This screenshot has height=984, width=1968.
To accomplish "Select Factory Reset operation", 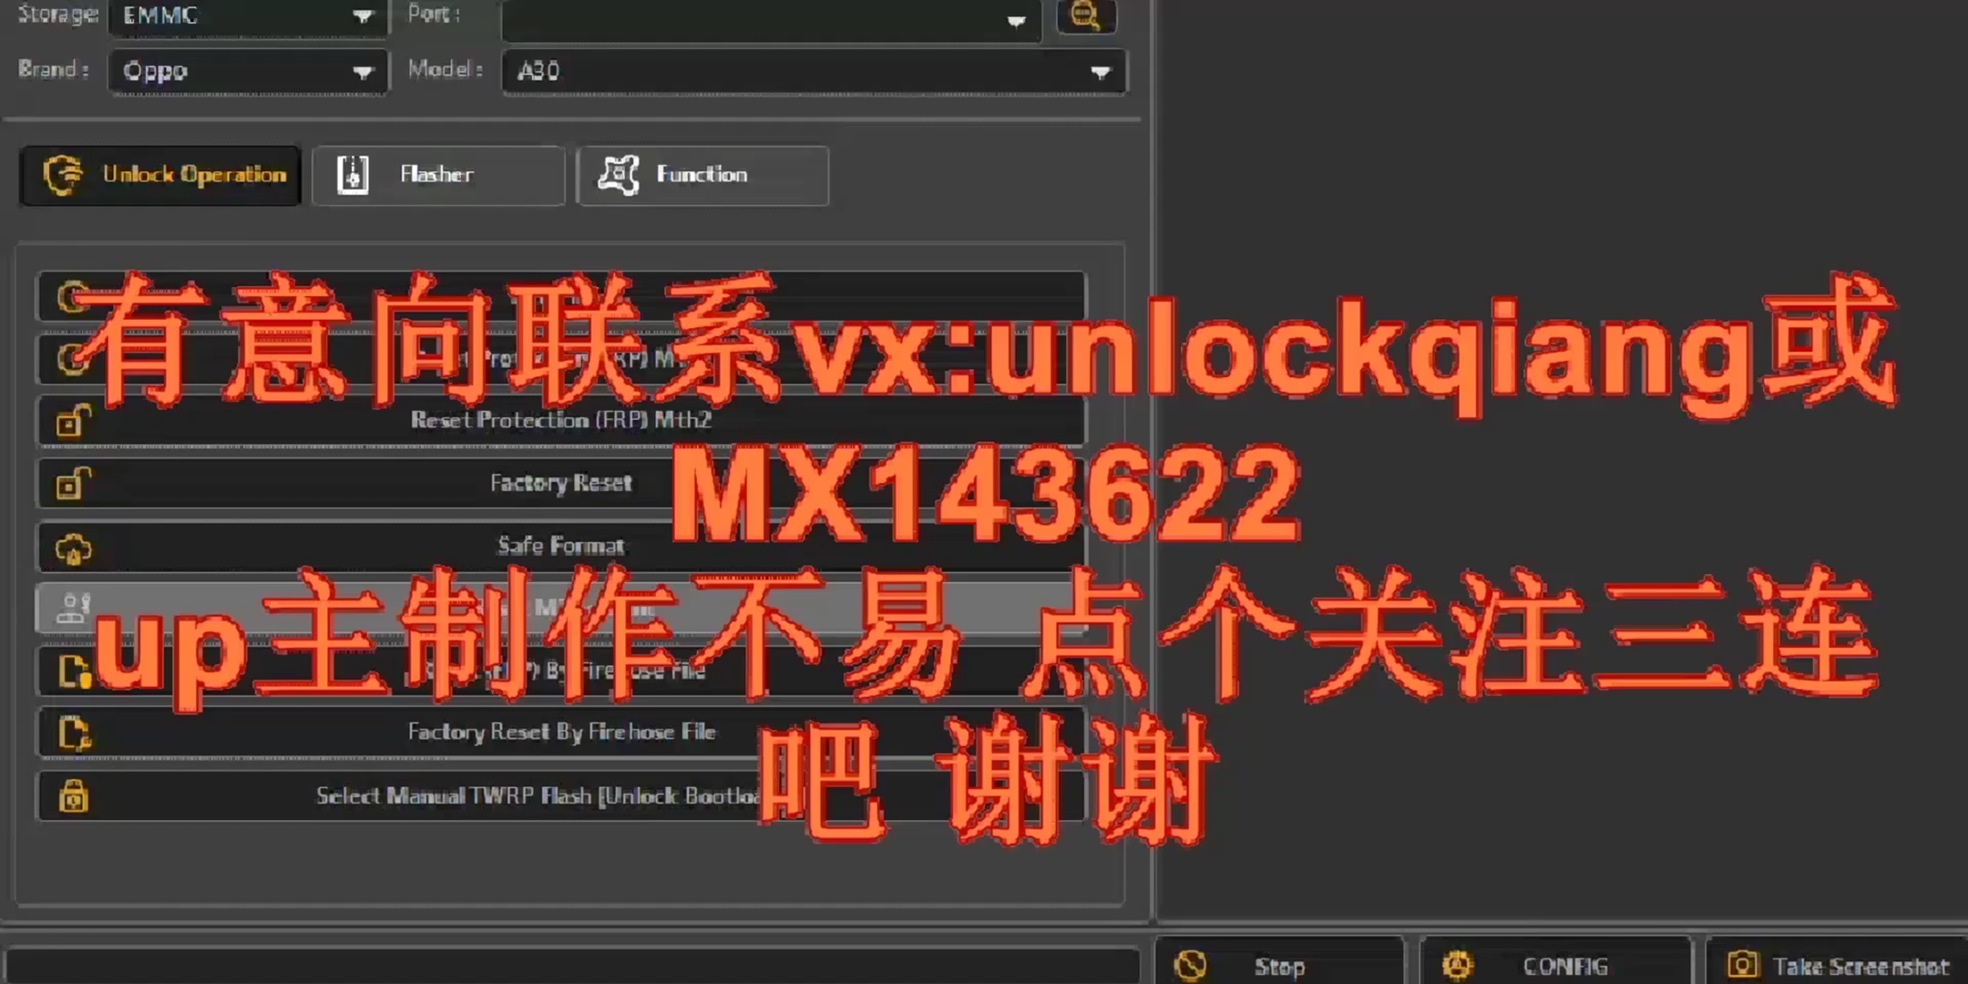I will (564, 483).
